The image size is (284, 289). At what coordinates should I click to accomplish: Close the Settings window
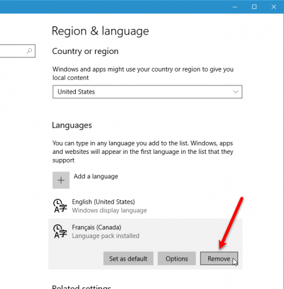coord(274,7)
